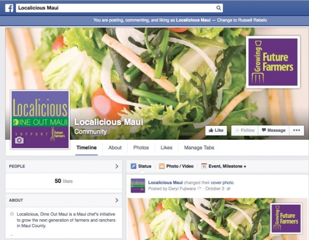Click the globe privacy icon on post
The height and width of the screenshot is (240, 309).
pos(229,189)
